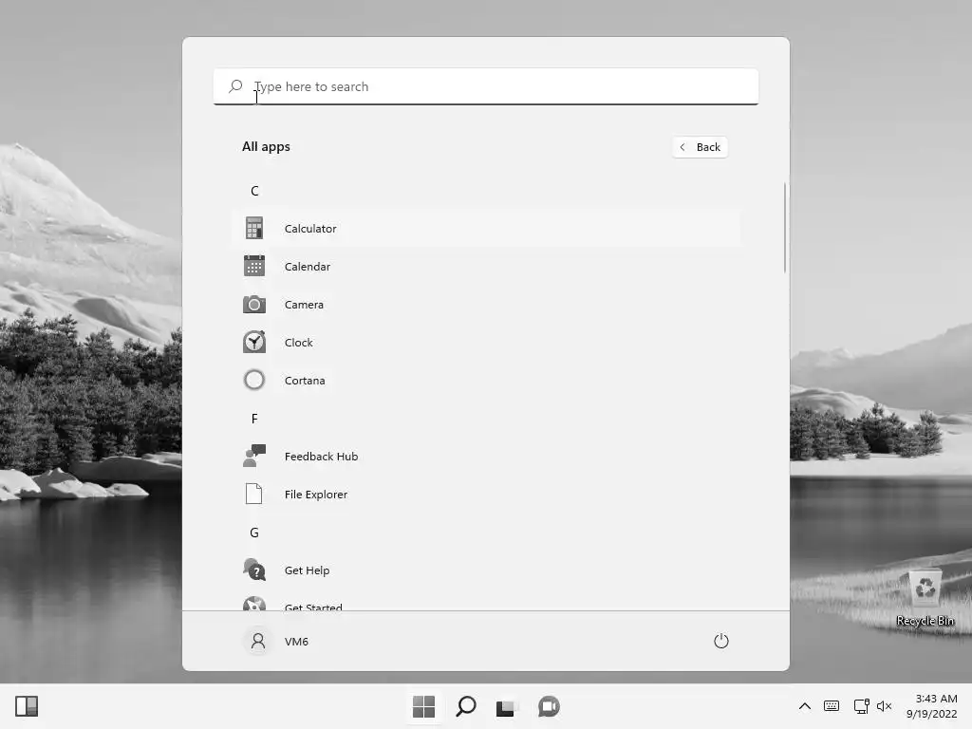Select the Calendar text label
This screenshot has height=729, width=972.
308,267
